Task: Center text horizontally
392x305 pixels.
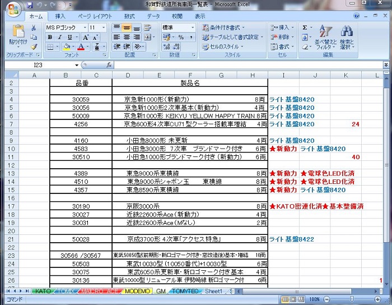Action: click(127, 37)
